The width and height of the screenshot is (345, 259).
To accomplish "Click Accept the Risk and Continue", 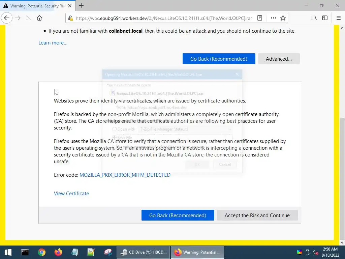I will (257, 215).
